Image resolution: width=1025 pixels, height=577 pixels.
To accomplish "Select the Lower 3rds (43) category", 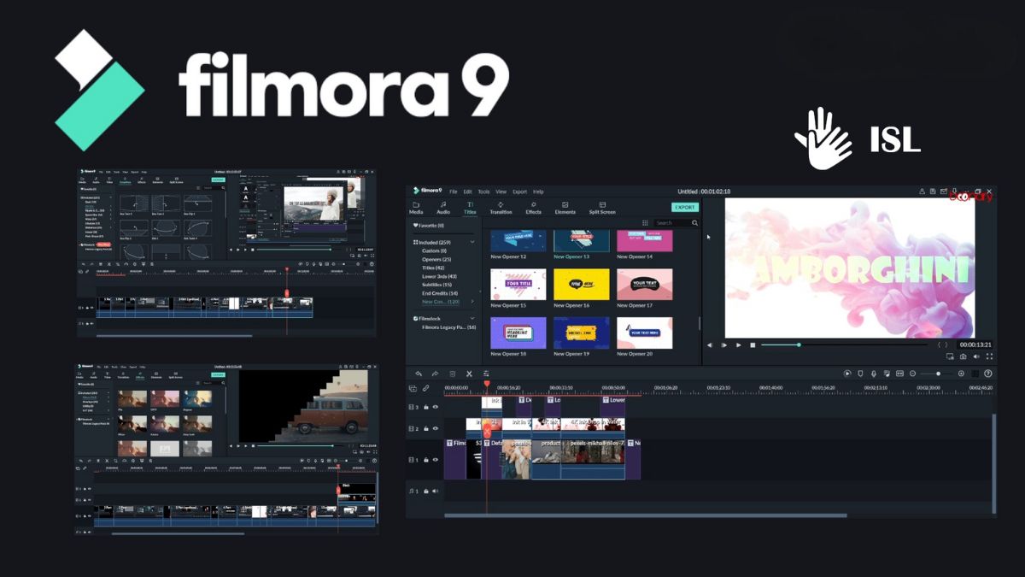I will click(x=440, y=277).
